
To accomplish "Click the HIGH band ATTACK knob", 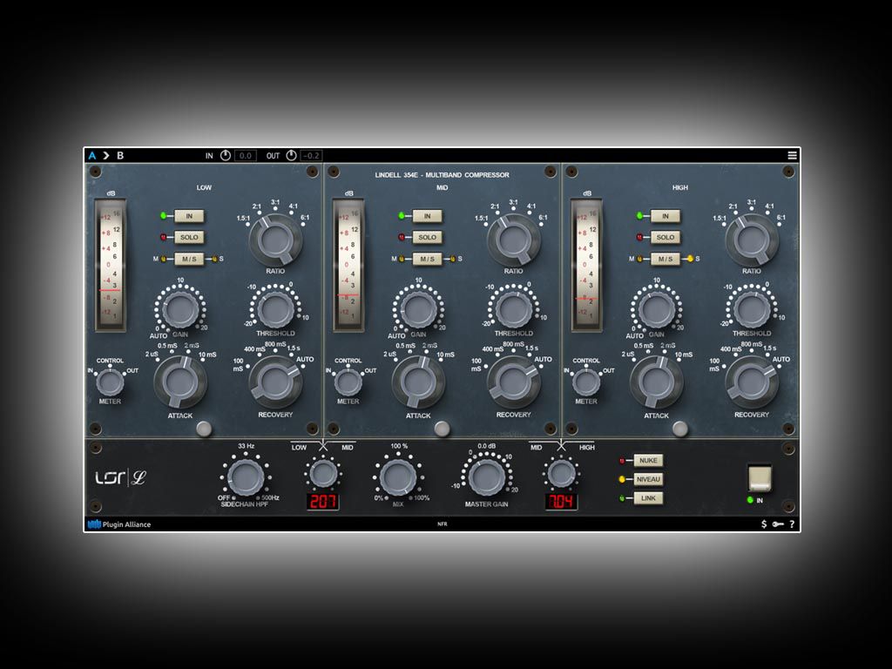I will (x=657, y=382).
